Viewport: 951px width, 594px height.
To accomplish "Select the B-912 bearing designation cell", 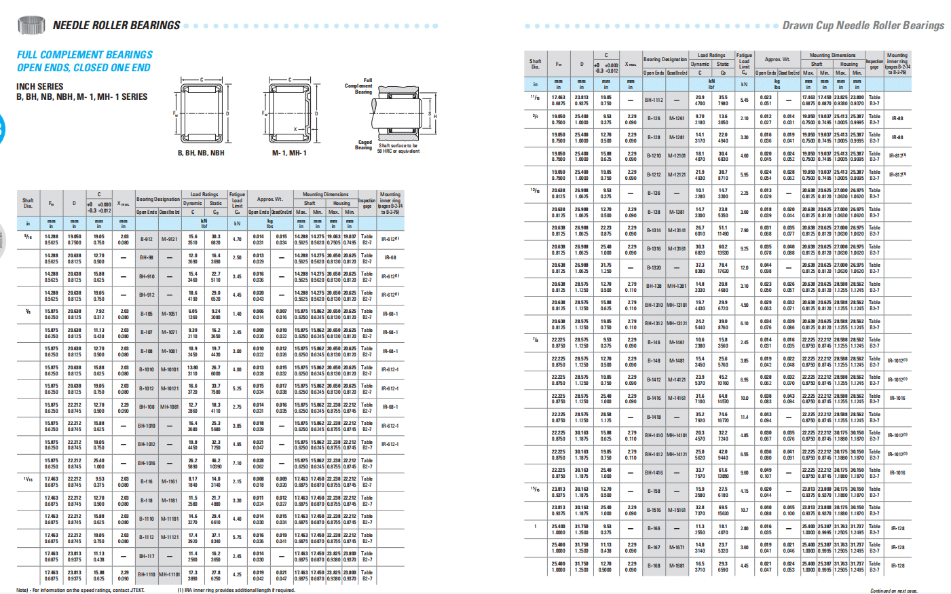I will tap(147, 239).
